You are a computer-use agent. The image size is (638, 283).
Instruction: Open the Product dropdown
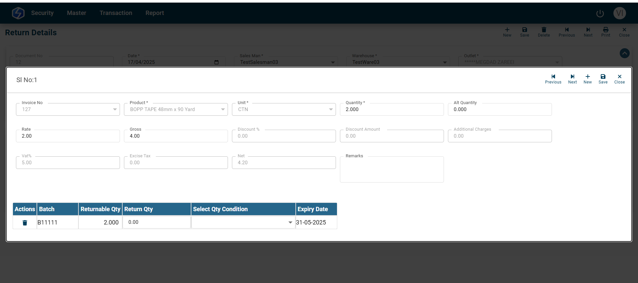[x=223, y=109]
